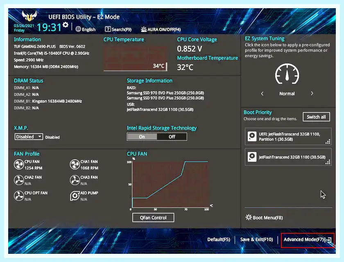This screenshot has height=262, width=344.
Task: Click the Speed: 2900 MHz line
Action: [29, 60]
